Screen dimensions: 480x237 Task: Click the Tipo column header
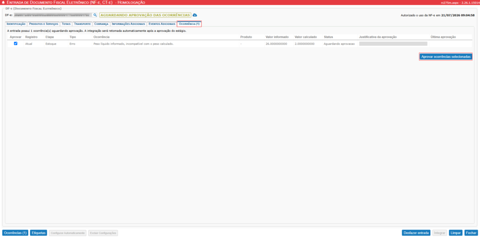[x=73, y=37]
